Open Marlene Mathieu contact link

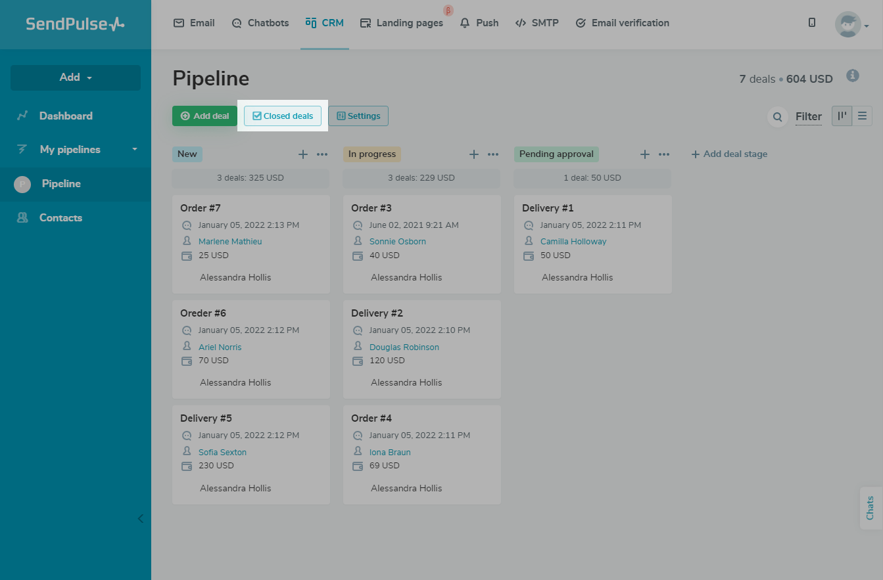click(230, 242)
